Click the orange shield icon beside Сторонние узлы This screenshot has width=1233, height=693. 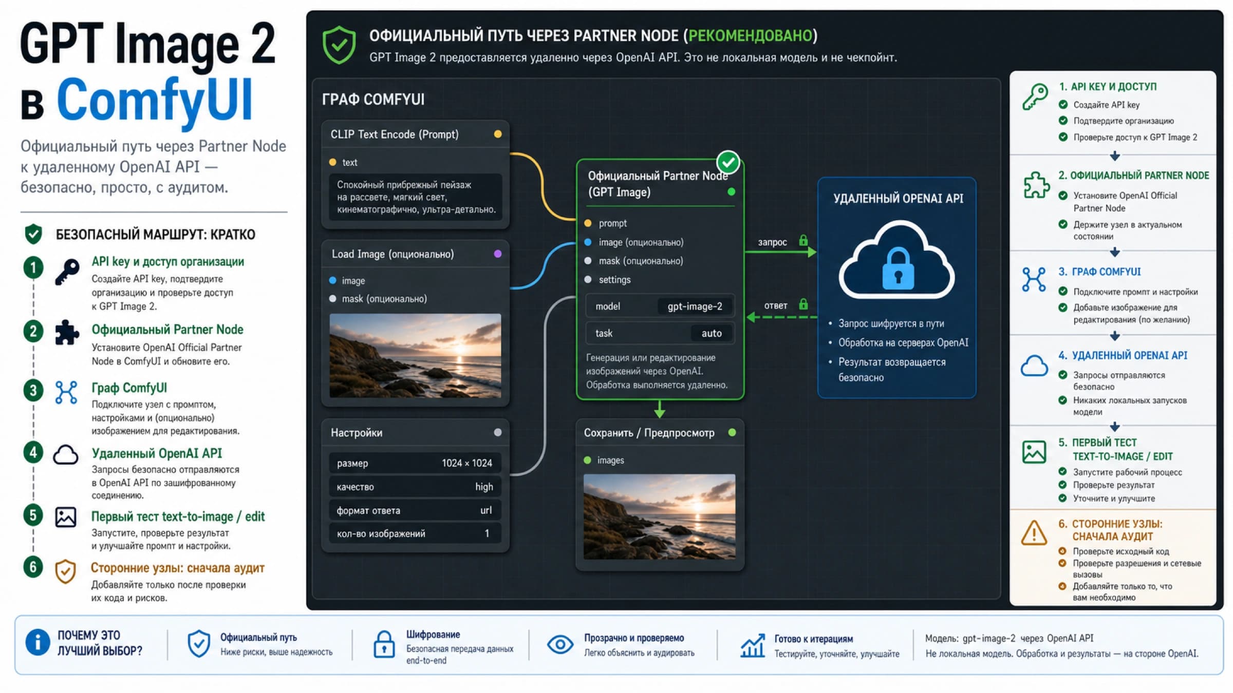point(66,571)
